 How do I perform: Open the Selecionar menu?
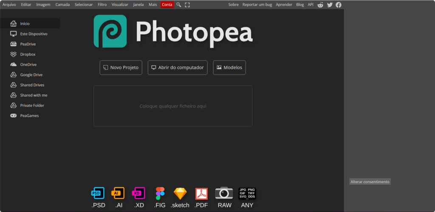(x=84, y=5)
